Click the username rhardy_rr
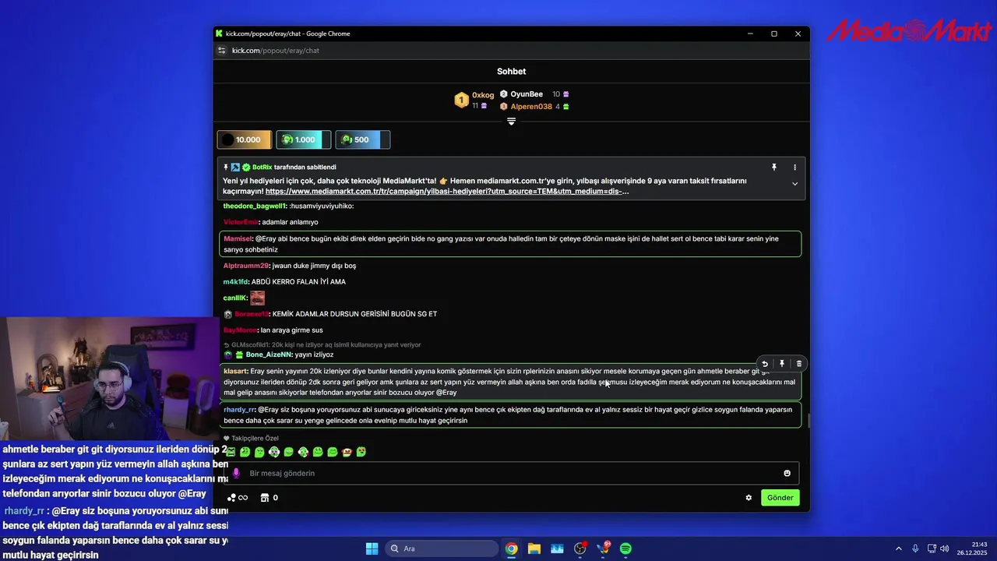The height and width of the screenshot is (561, 997). pyautogui.click(x=239, y=409)
